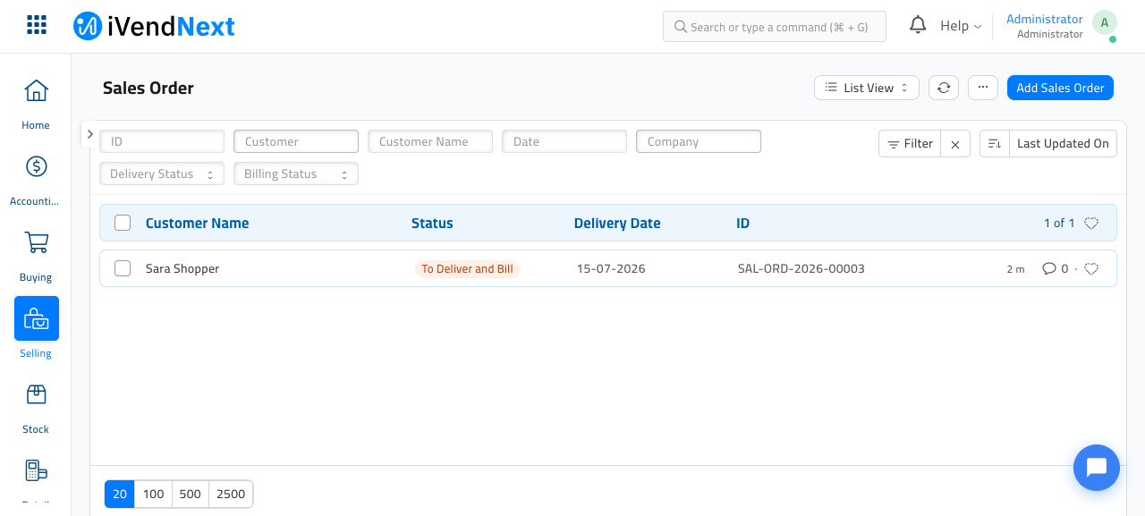The height and width of the screenshot is (516, 1145).
Task: Open the apps grid launcher icon
Action: [x=37, y=25]
